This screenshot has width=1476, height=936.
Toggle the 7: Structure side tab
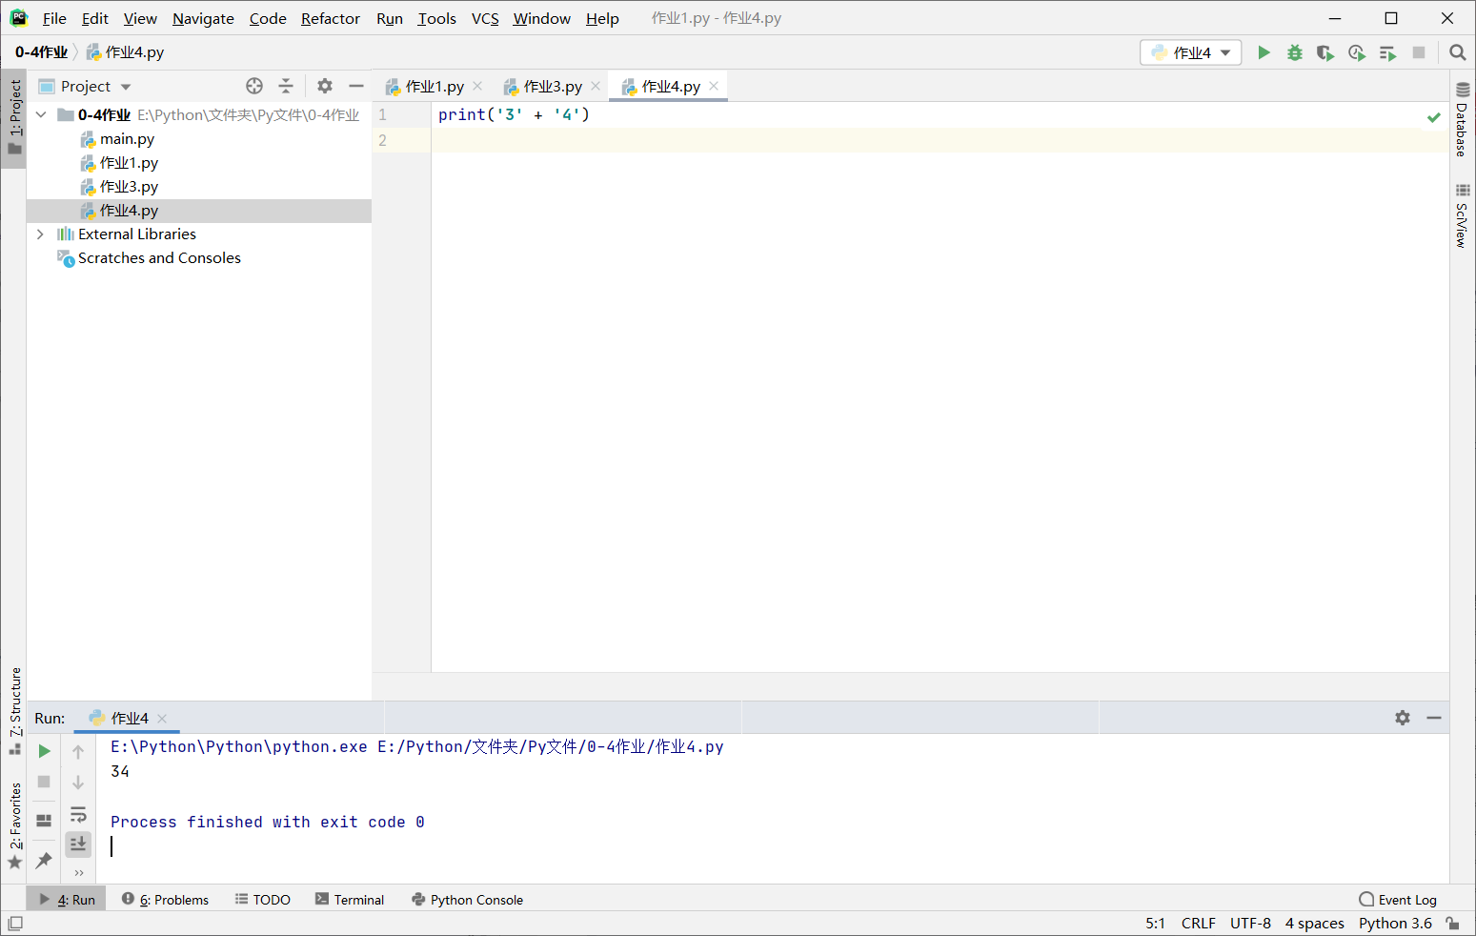point(14,711)
